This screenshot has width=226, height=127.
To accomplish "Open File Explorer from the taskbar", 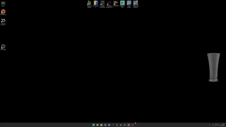I will [98, 125].
